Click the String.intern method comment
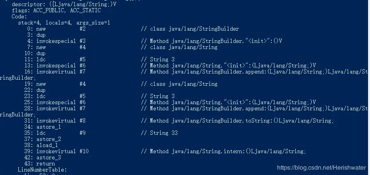370x175 pixels. pyautogui.click(x=223, y=151)
